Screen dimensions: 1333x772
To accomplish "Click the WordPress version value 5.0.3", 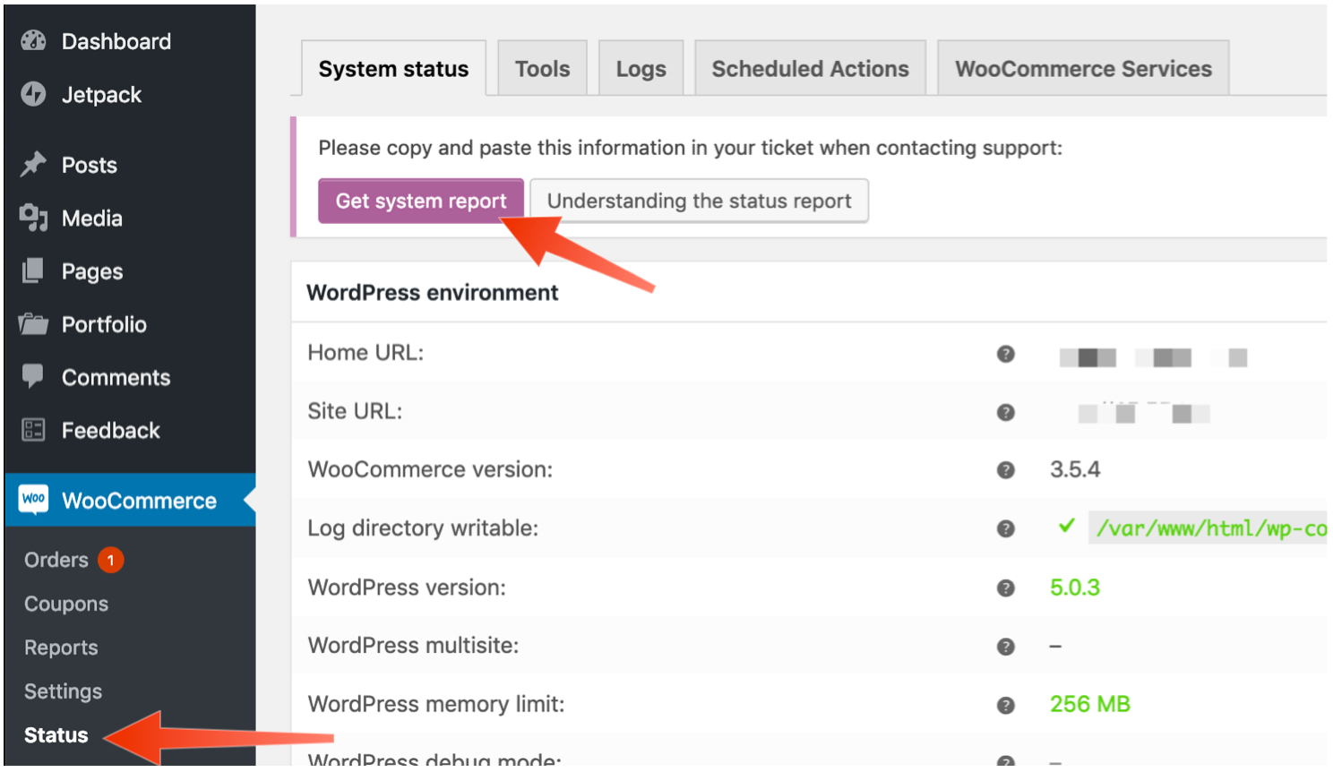I will point(1075,588).
